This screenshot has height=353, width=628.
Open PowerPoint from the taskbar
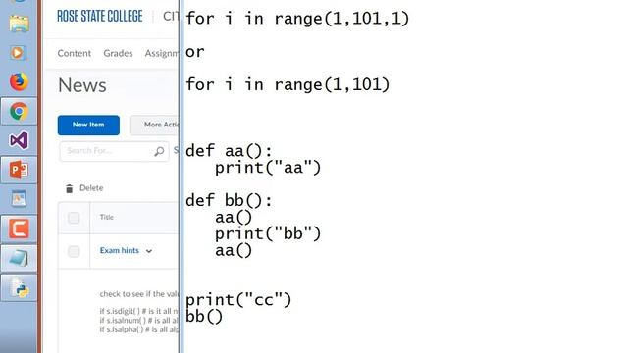pos(19,170)
